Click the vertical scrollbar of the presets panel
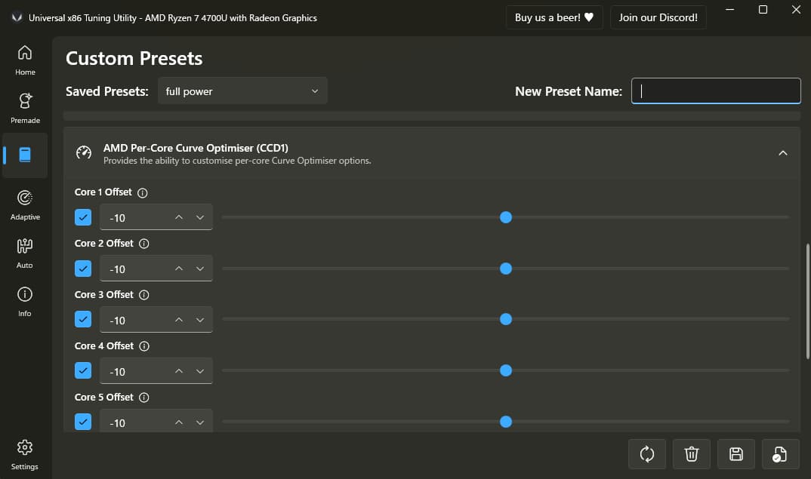811x479 pixels. click(808, 301)
